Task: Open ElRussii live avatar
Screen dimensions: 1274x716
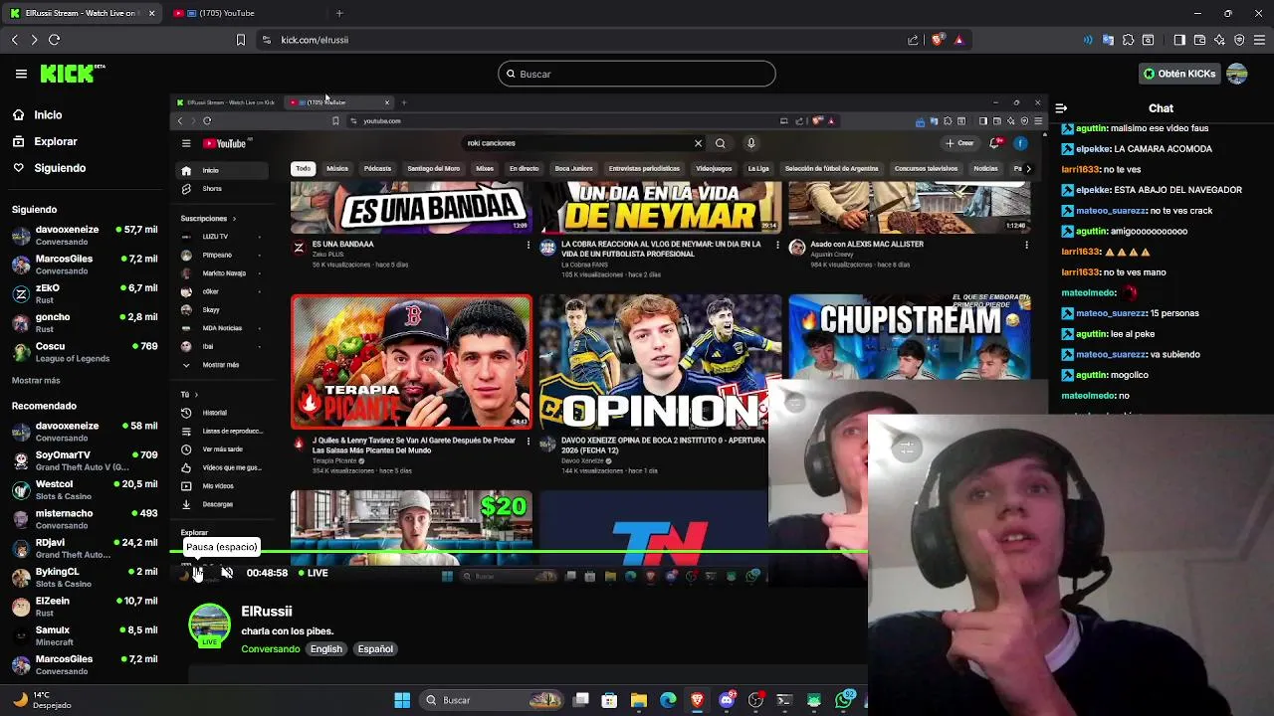Action: 210,626
